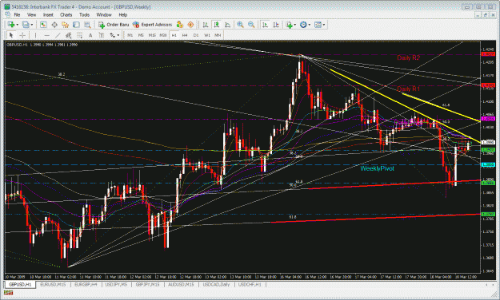Switch to the EURUSD,M15 chart tab

click(53, 284)
